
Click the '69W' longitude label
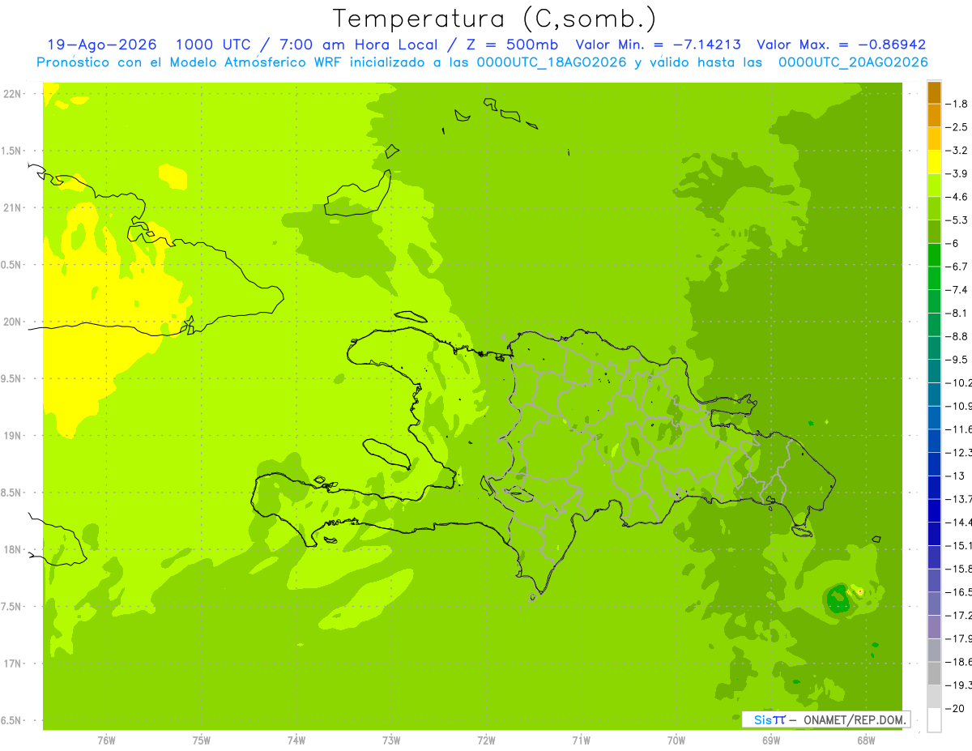(x=771, y=740)
